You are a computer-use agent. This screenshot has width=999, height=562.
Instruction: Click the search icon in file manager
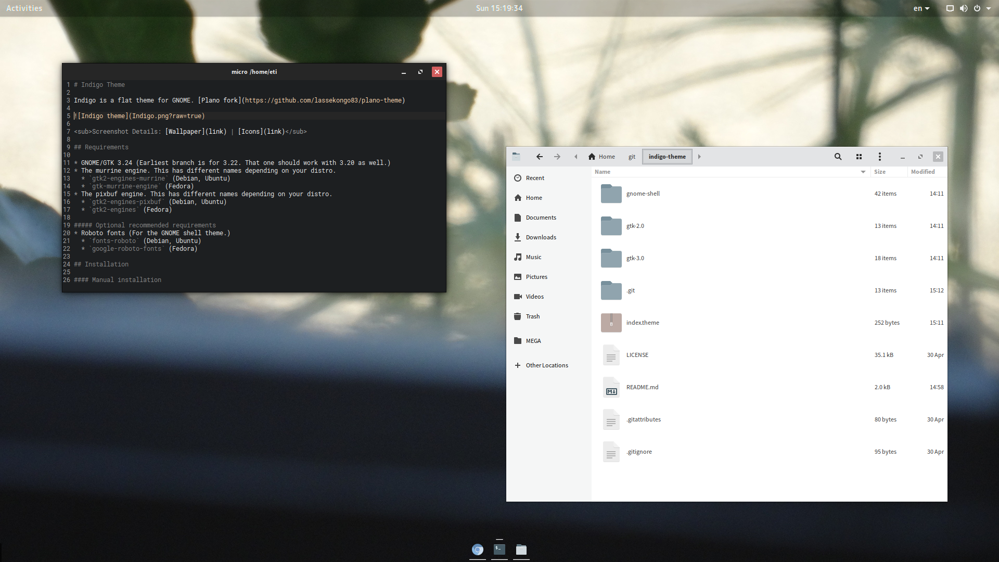[x=838, y=157]
